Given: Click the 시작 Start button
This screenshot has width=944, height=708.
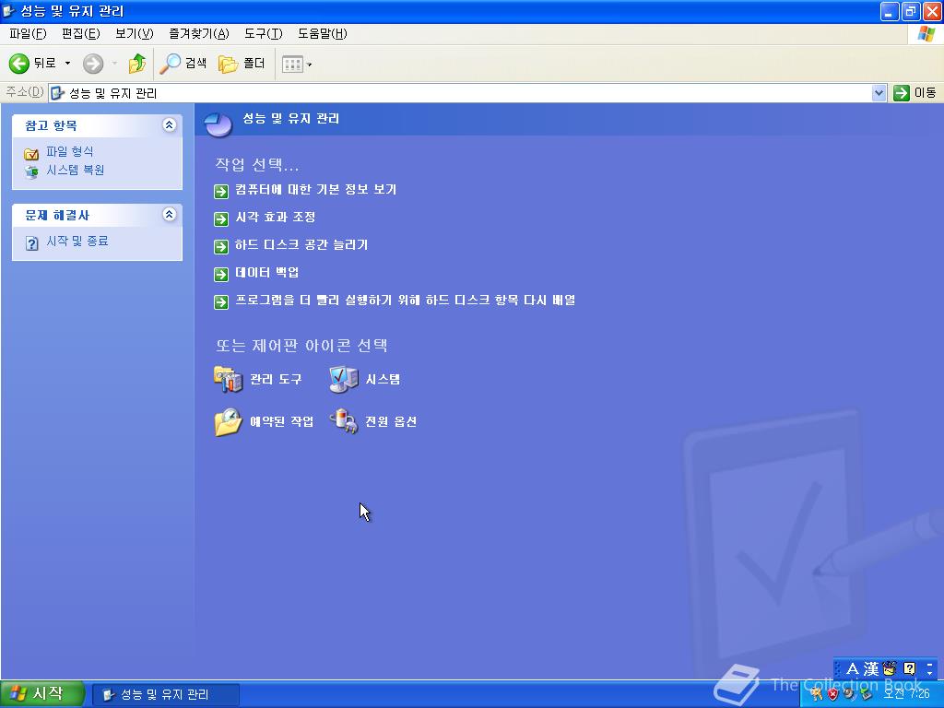Looking at the screenshot, I should [41, 694].
